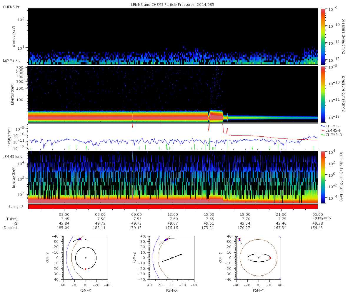Click the LEMMS pressure color bar

pyautogui.click(x=323, y=94)
